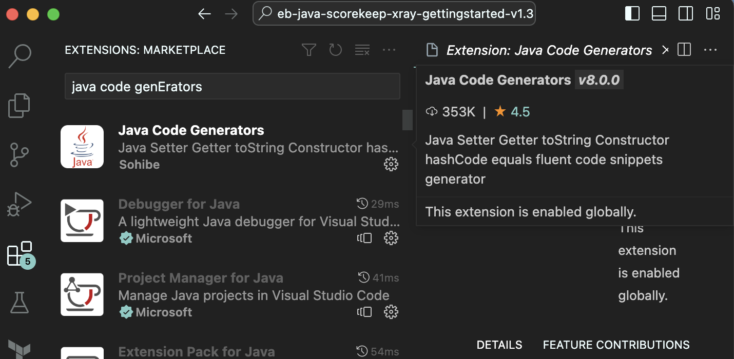
Task: Switch to the FEATURE CONTRIBUTIONS tab
Action: click(x=616, y=345)
